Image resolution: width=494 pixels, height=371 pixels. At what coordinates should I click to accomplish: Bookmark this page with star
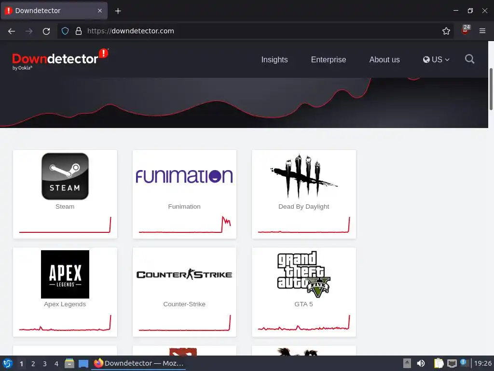[x=446, y=31]
